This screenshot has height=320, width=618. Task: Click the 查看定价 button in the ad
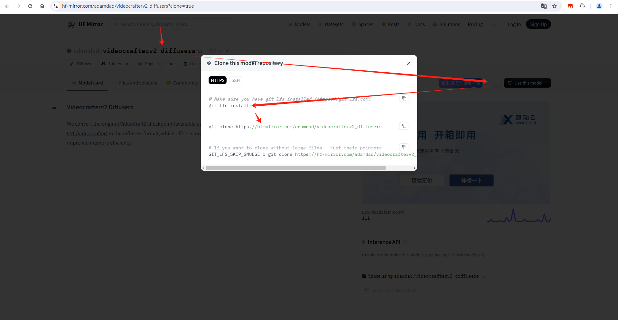[x=422, y=181]
